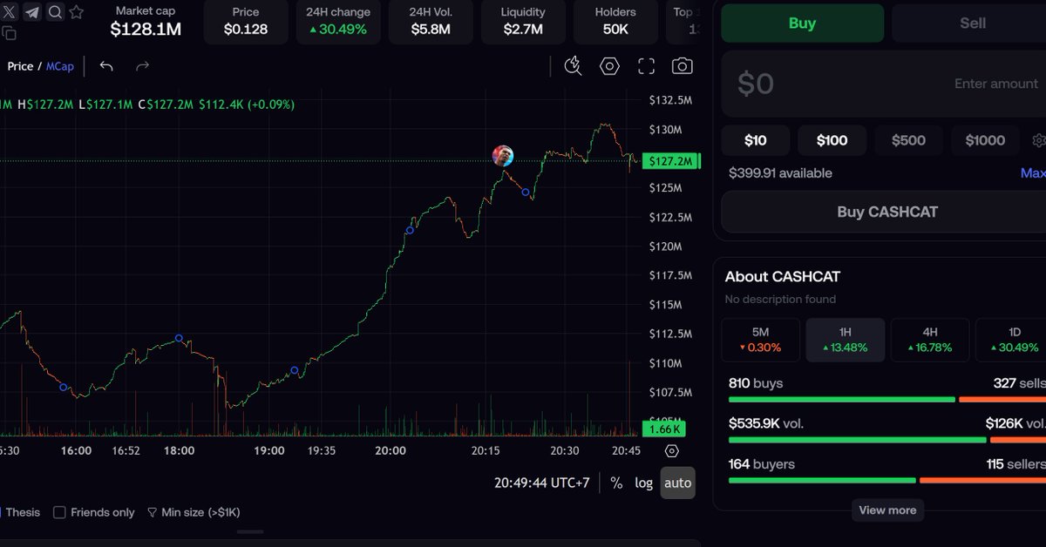Toggle the Thesis checkbox

coord(1,512)
